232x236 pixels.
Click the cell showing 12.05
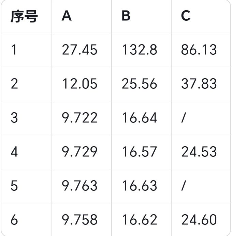coord(79,84)
